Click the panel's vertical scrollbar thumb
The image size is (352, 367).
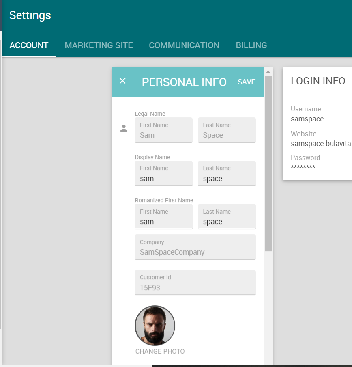[x=268, y=162]
